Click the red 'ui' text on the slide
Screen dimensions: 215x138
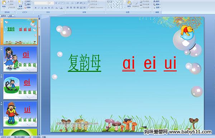click(170, 63)
